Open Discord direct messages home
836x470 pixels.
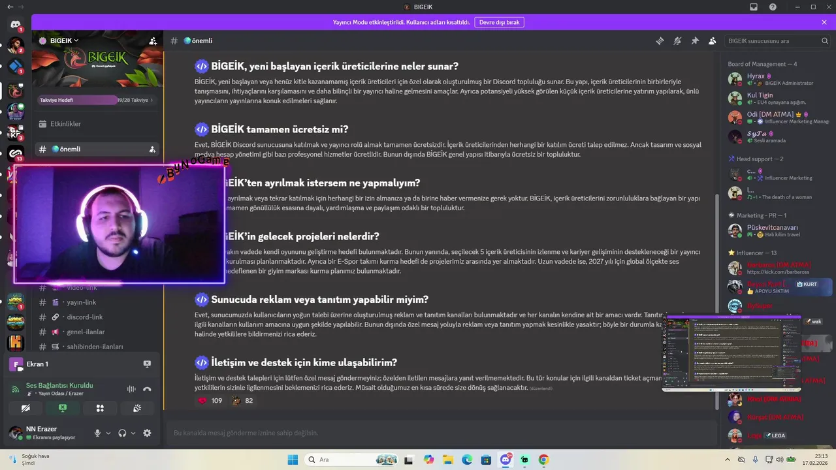click(16, 25)
